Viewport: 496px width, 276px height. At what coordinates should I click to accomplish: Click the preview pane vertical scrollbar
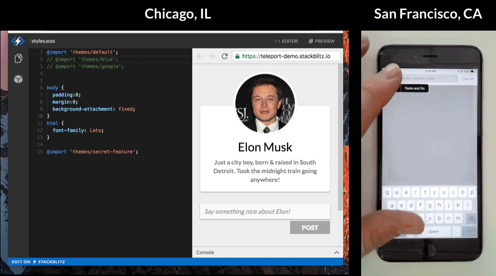point(341,137)
